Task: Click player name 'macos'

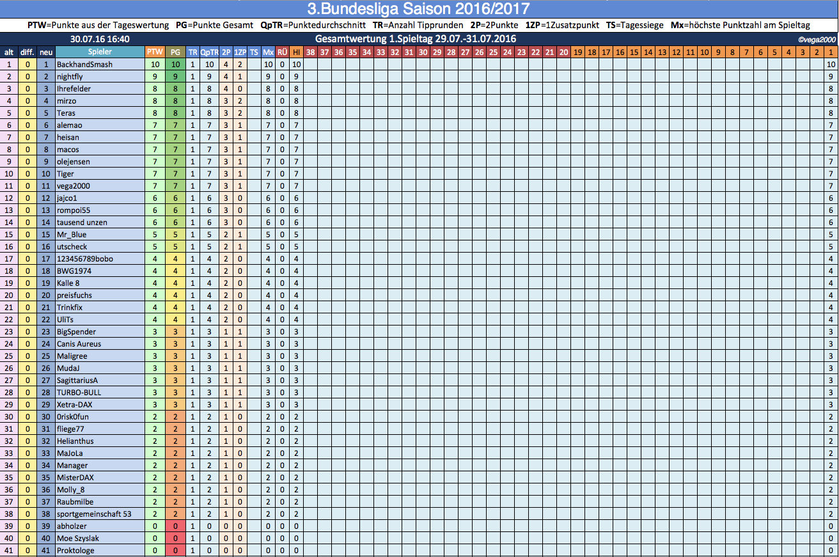Action: [x=68, y=150]
